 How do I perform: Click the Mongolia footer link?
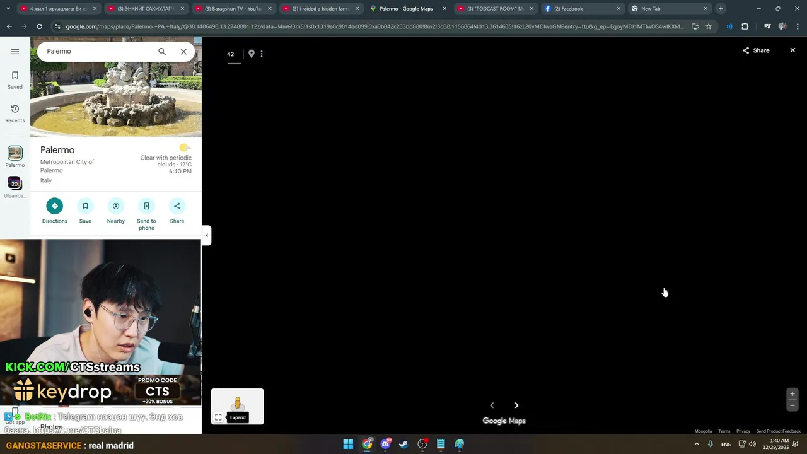pyautogui.click(x=703, y=431)
